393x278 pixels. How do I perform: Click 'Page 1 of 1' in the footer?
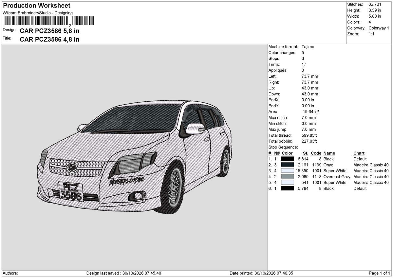(x=380, y=273)
